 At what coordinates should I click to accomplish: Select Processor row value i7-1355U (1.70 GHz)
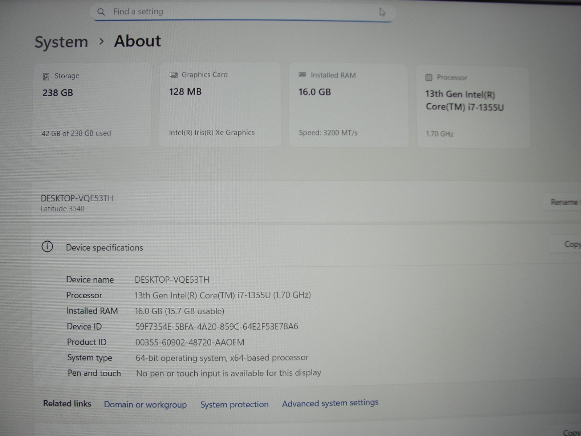[x=223, y=295]
